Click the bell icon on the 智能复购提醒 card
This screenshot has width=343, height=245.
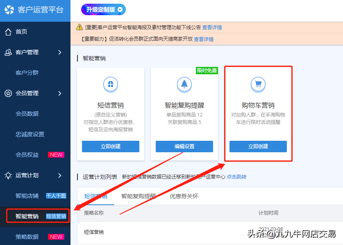click(184, 84)
